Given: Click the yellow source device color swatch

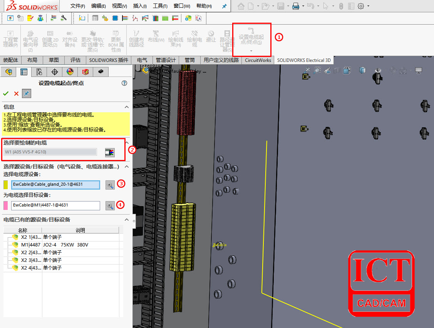Looking at the screenshot, I should (6, 185).
